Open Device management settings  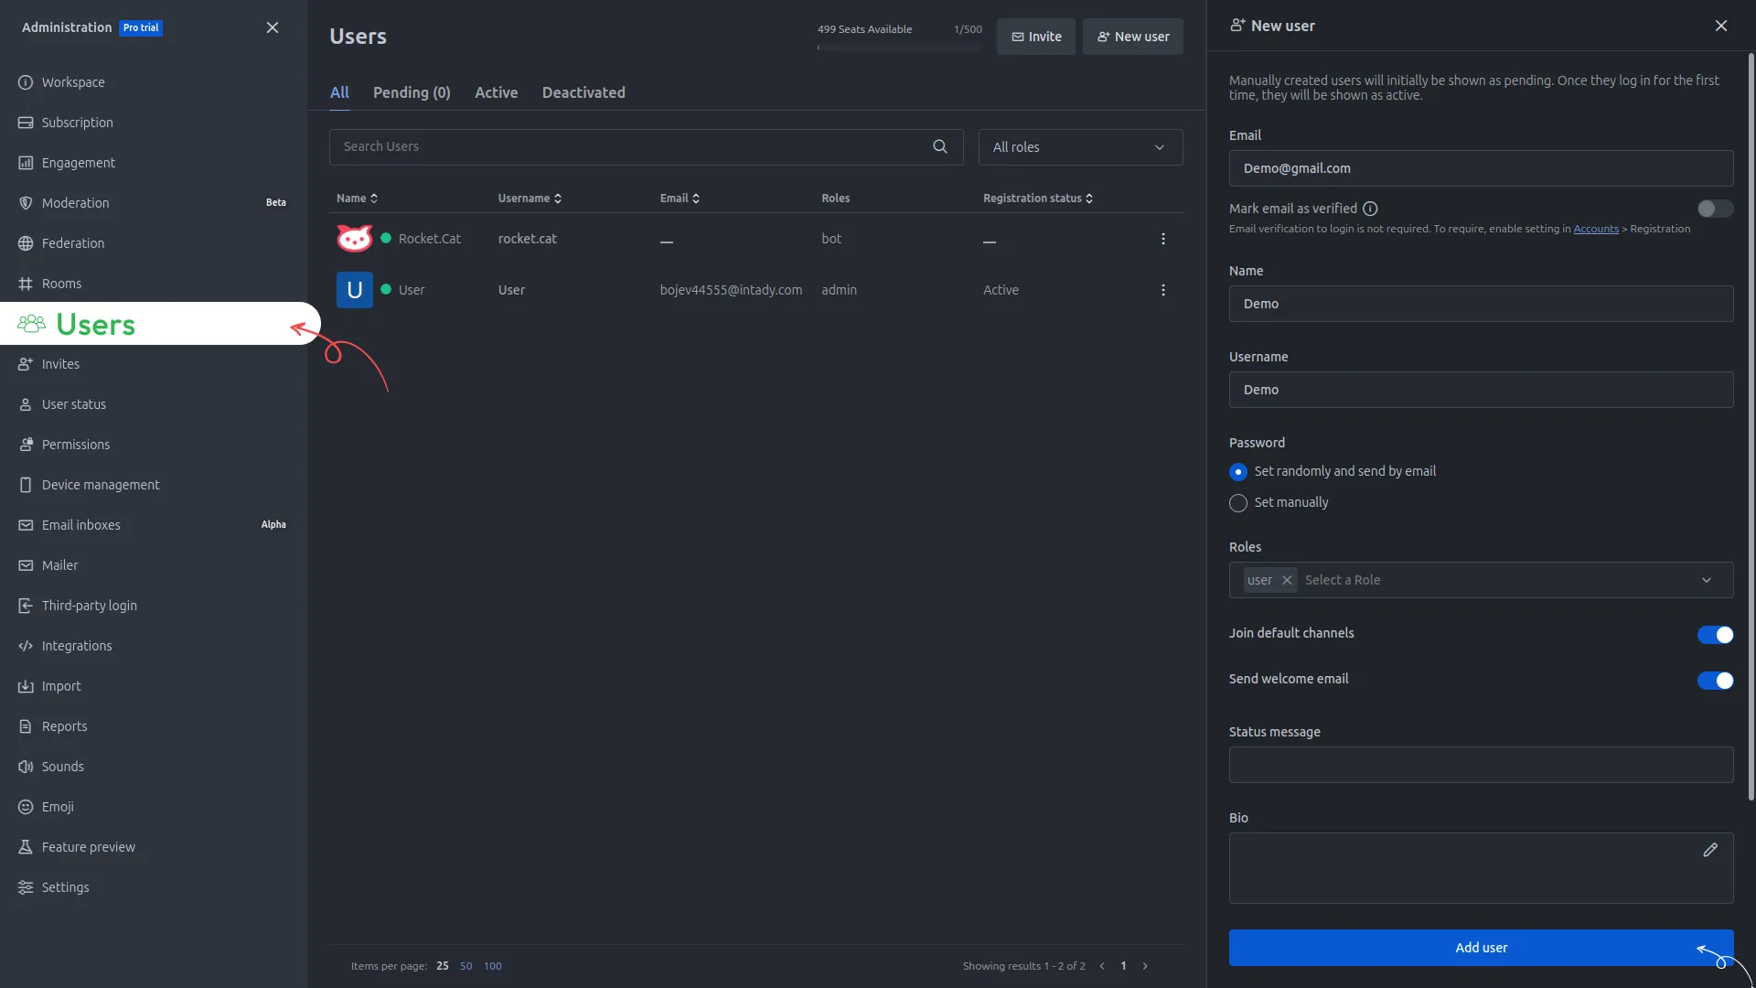click(101, 484)
